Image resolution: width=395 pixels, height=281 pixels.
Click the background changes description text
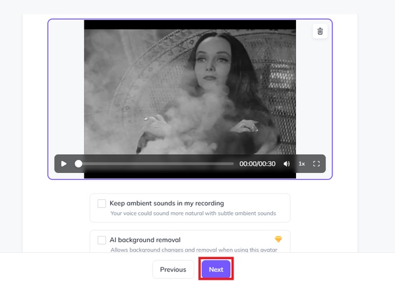tap(193, 250)
